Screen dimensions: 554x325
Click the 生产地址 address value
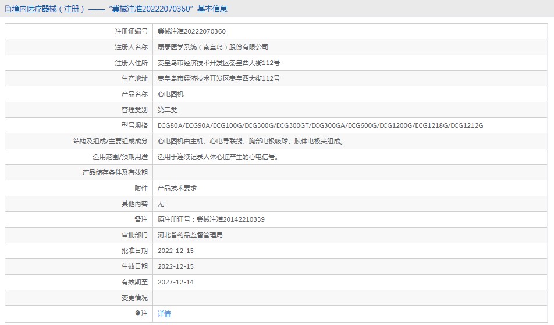pyautogui.click(x=219, y=78)
